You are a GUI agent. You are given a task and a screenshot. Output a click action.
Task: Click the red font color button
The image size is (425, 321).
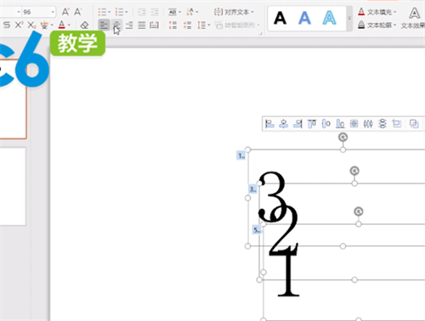pyautogui.click(x=62, y=25)
